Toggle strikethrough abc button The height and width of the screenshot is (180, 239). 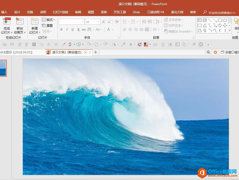[84, 29]
